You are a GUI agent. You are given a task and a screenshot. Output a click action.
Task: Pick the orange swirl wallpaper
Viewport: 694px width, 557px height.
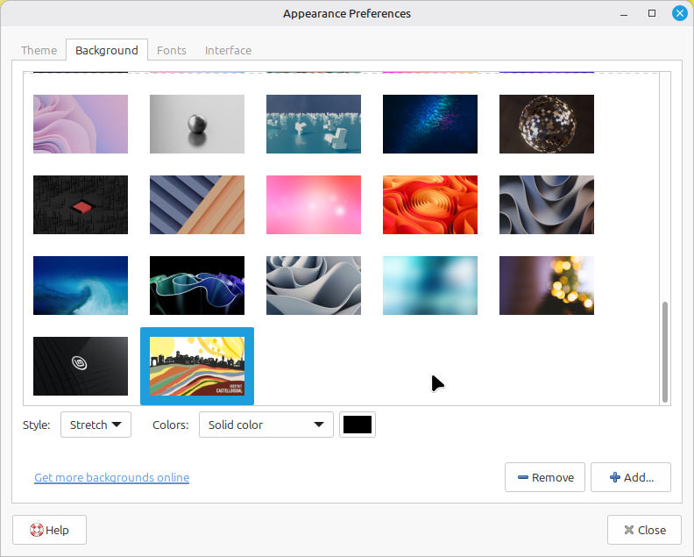tap(430, 204)
